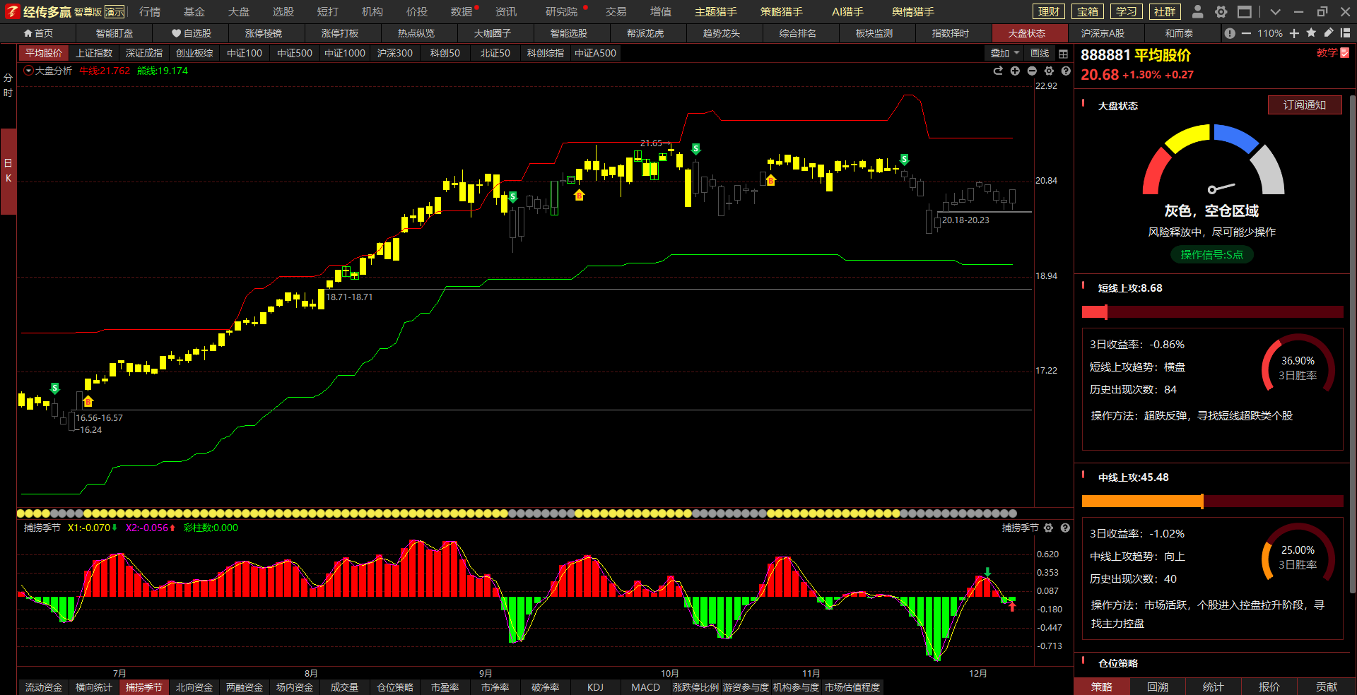1357x695 pixels.
Task: Switch to the MACD indicator tab
Action: click(x=645, y=687)
